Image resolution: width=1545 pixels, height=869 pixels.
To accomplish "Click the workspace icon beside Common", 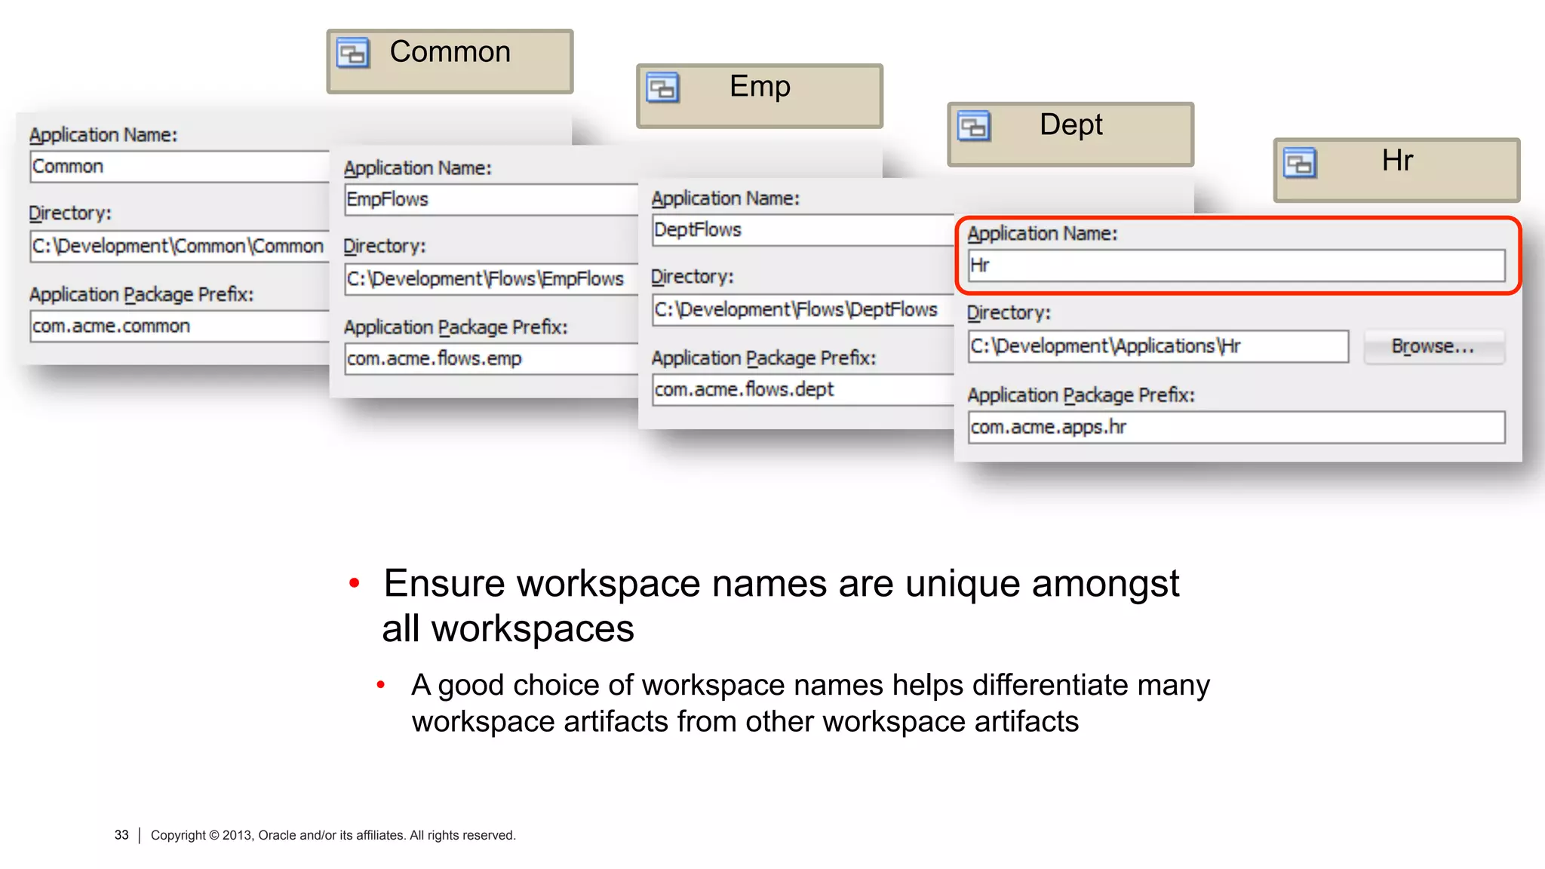I will click(352, 53).
